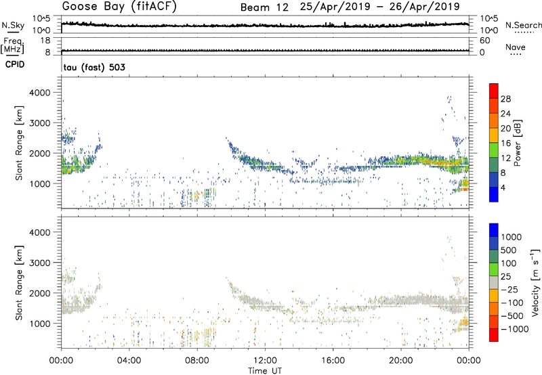542x375 pixels.
Task: Click the red top segment of Power colorbar
Action: point(494,91)
